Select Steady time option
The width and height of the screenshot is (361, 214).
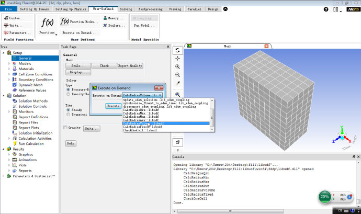click(68, 110)
